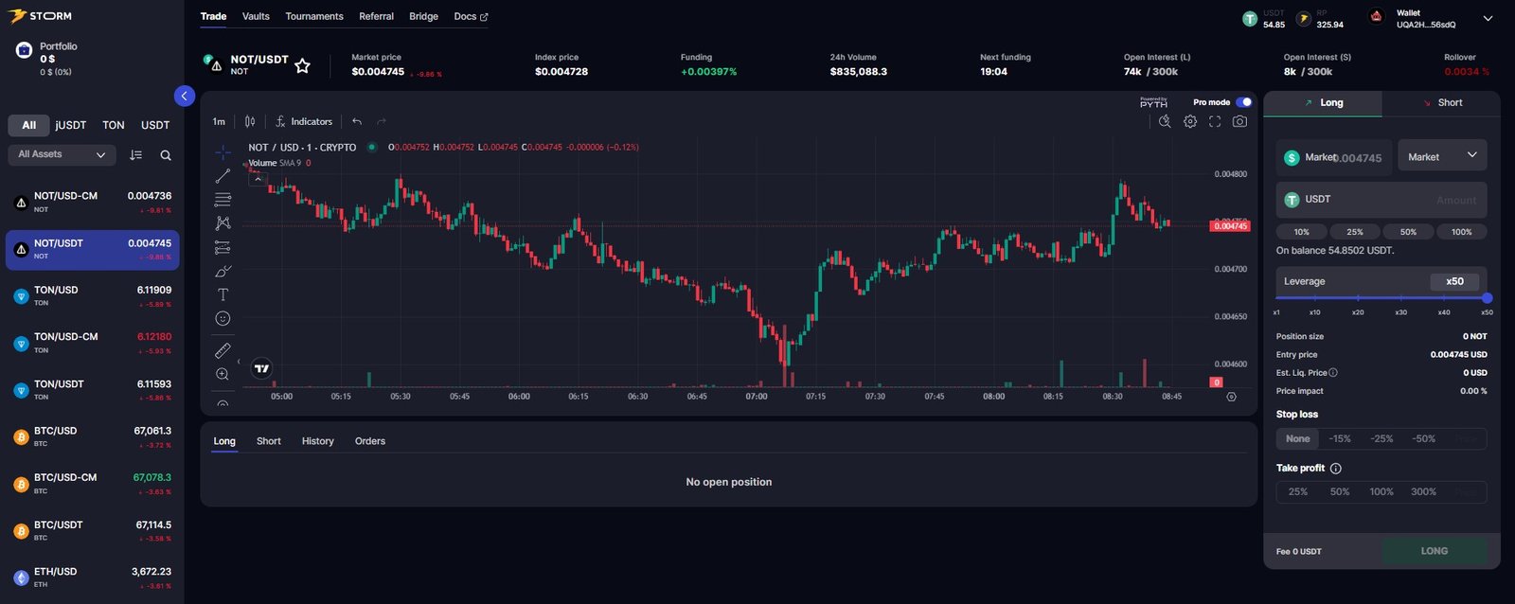Open the emoji icons tool
The height and width of the screenshot is (604, 1515).
223,319
